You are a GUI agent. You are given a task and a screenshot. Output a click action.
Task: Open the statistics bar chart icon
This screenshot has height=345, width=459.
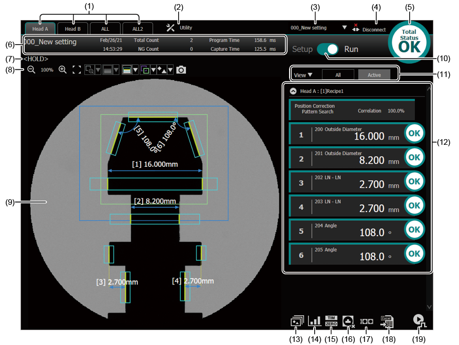pos(314,321)
